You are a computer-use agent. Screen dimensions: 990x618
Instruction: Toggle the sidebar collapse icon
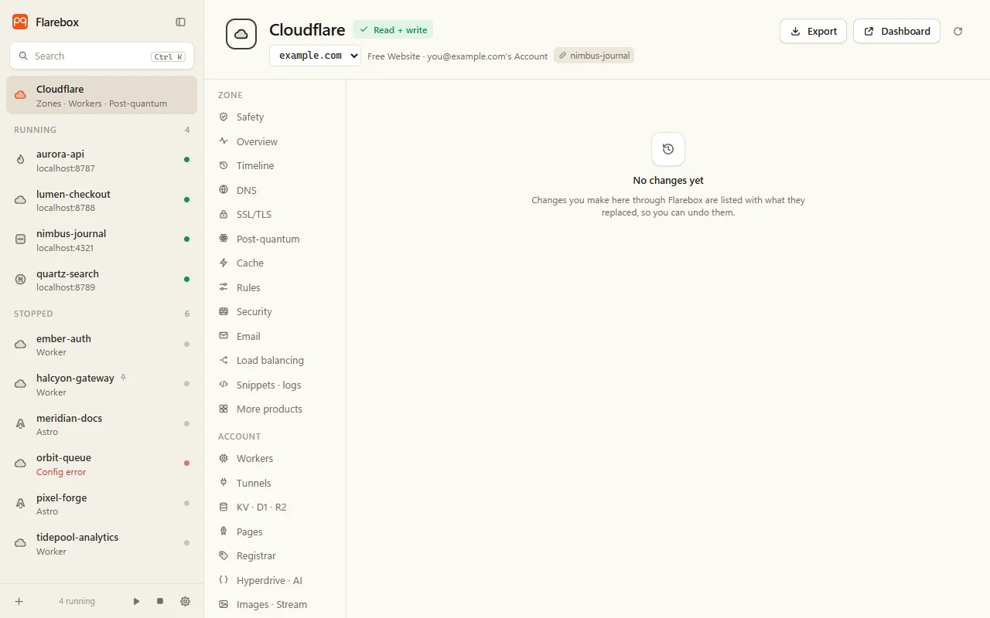[x=181, y=22]
